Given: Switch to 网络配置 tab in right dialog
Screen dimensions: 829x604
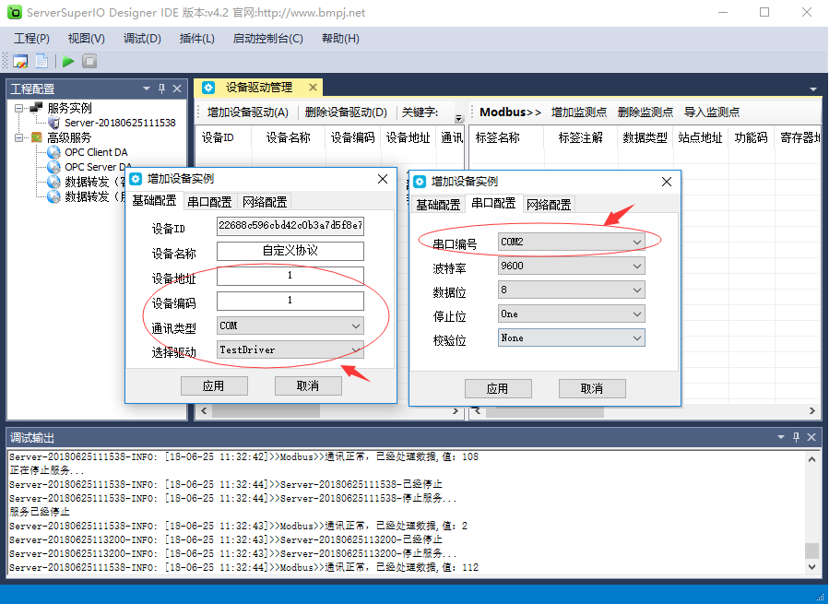Looking at the screenshot, I should tap(549, 205).
